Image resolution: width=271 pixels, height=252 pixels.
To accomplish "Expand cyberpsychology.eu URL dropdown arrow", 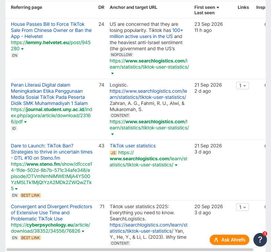I will (x=83, y=231).
